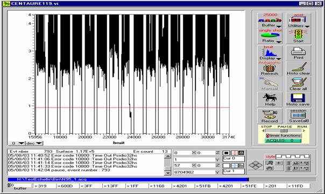325x194 pixels.
Task: Click the CENTAURE119.vi title bar icon
Action: (x=6, y=4)
